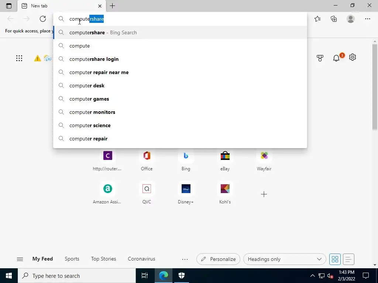Pick 'computer repair near me' suggestion
Image resolution: width=378 pixels, height=283 pixels.
180,72
